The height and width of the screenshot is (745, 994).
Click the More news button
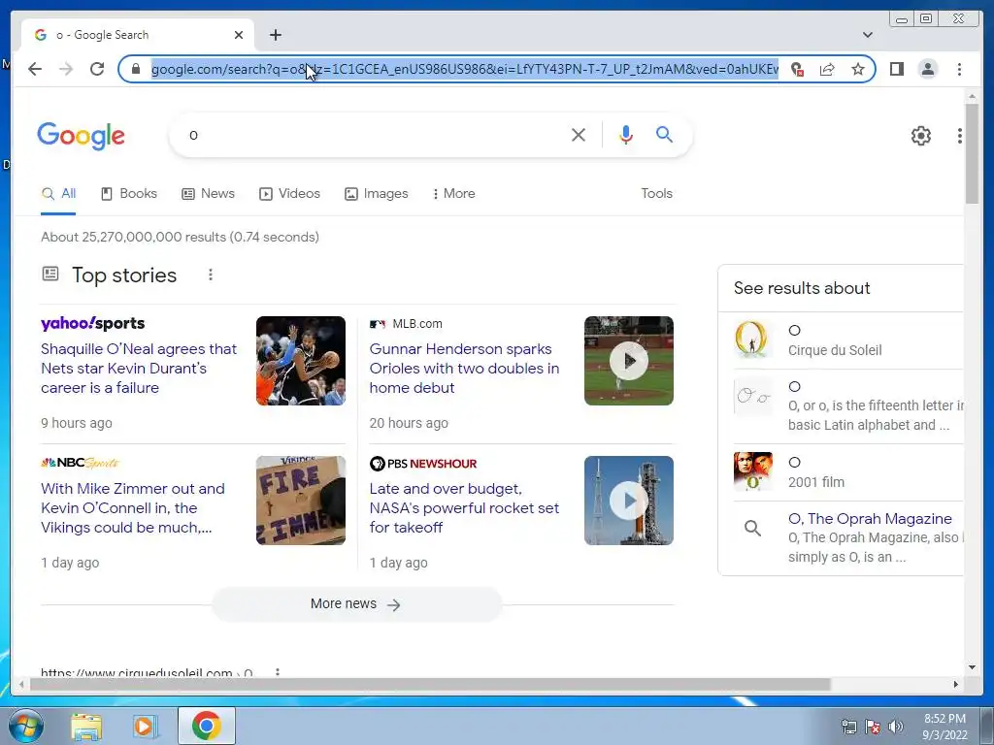click(356, 604)
